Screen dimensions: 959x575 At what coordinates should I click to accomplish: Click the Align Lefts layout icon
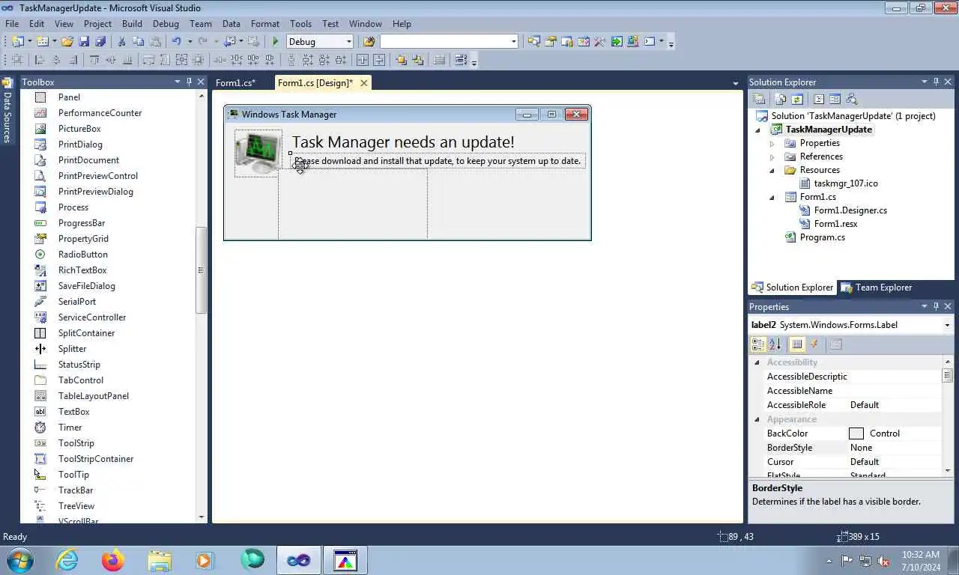point(39,60)
